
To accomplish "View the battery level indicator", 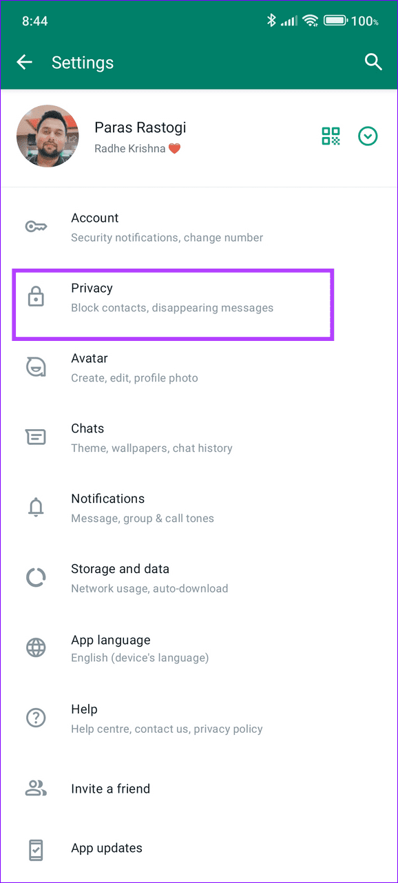I will point(335,21).
